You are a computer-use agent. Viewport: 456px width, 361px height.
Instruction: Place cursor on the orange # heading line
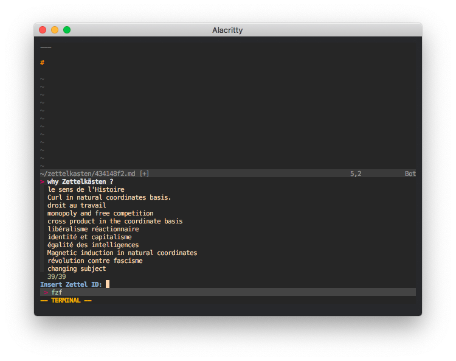(x=43, y=63)
